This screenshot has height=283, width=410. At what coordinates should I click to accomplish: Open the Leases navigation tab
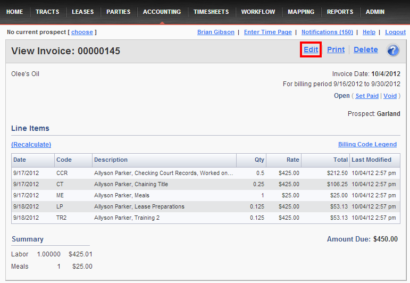point(82,12)
